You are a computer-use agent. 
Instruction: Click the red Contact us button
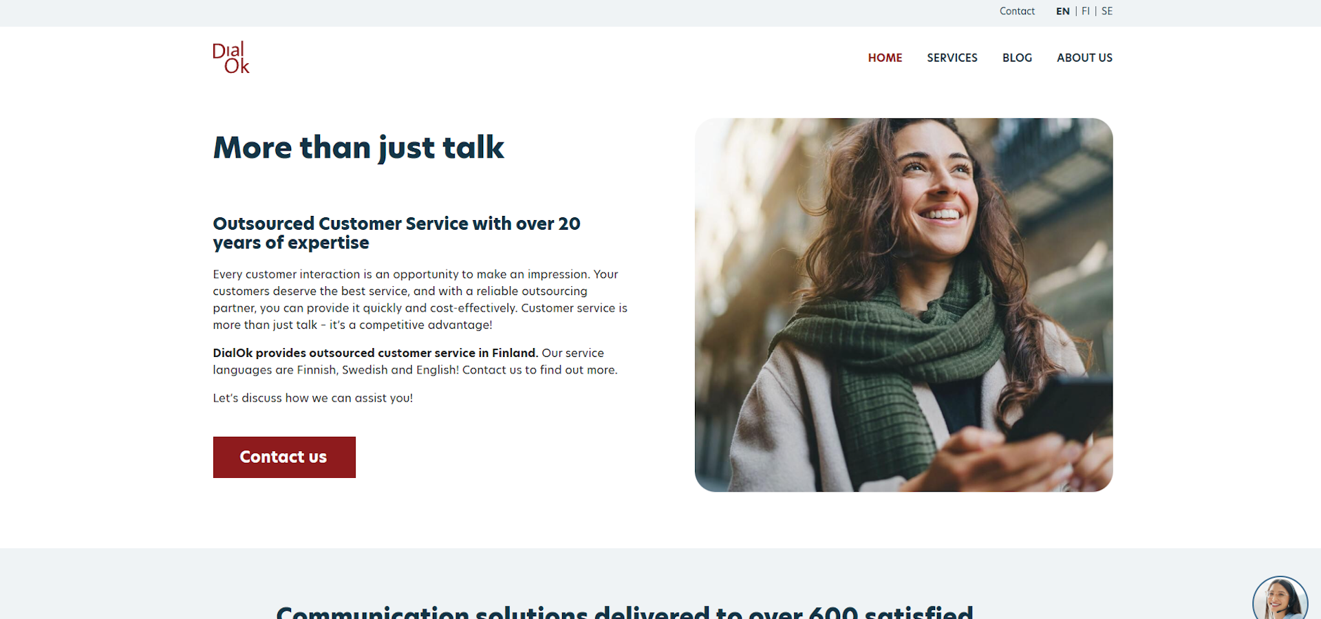284,457
